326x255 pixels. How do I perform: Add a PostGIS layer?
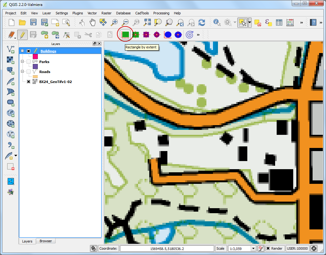10,71
